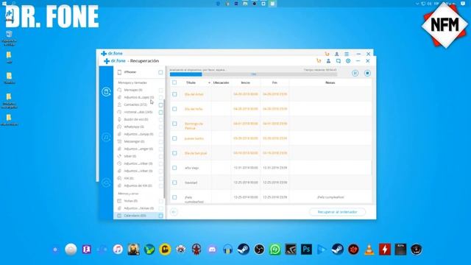
Task: Open the feedback chat icon in Recuperación window
Action: [x=339, y=60]
